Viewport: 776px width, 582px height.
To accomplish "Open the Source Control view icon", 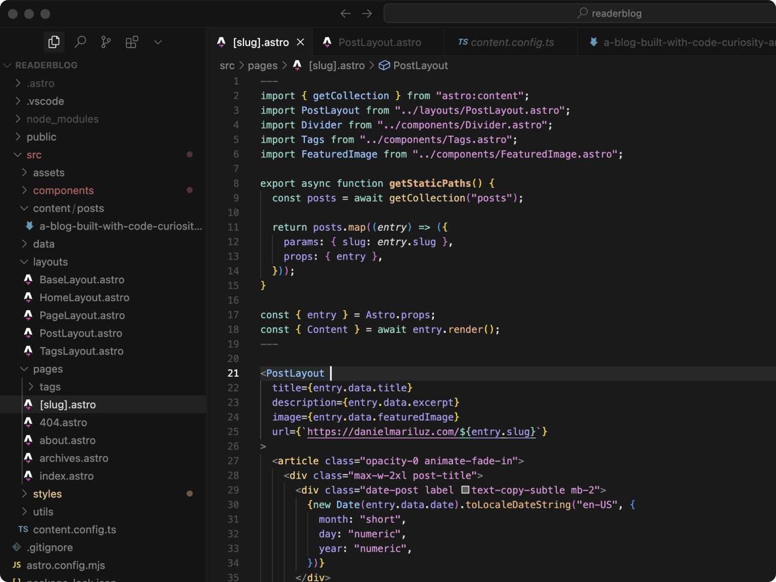I will [x=106, y=42].
